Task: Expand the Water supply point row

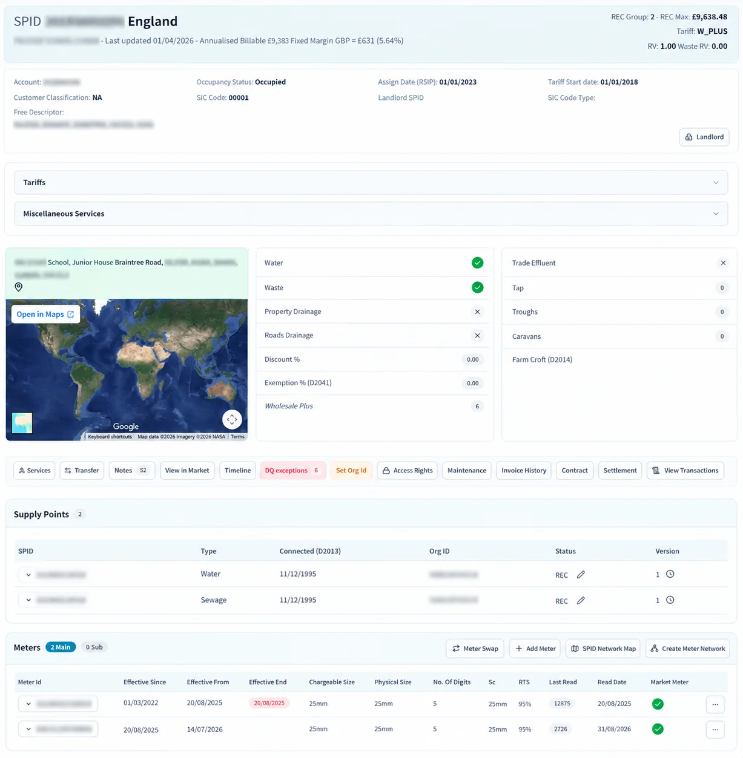Action: 28,575
